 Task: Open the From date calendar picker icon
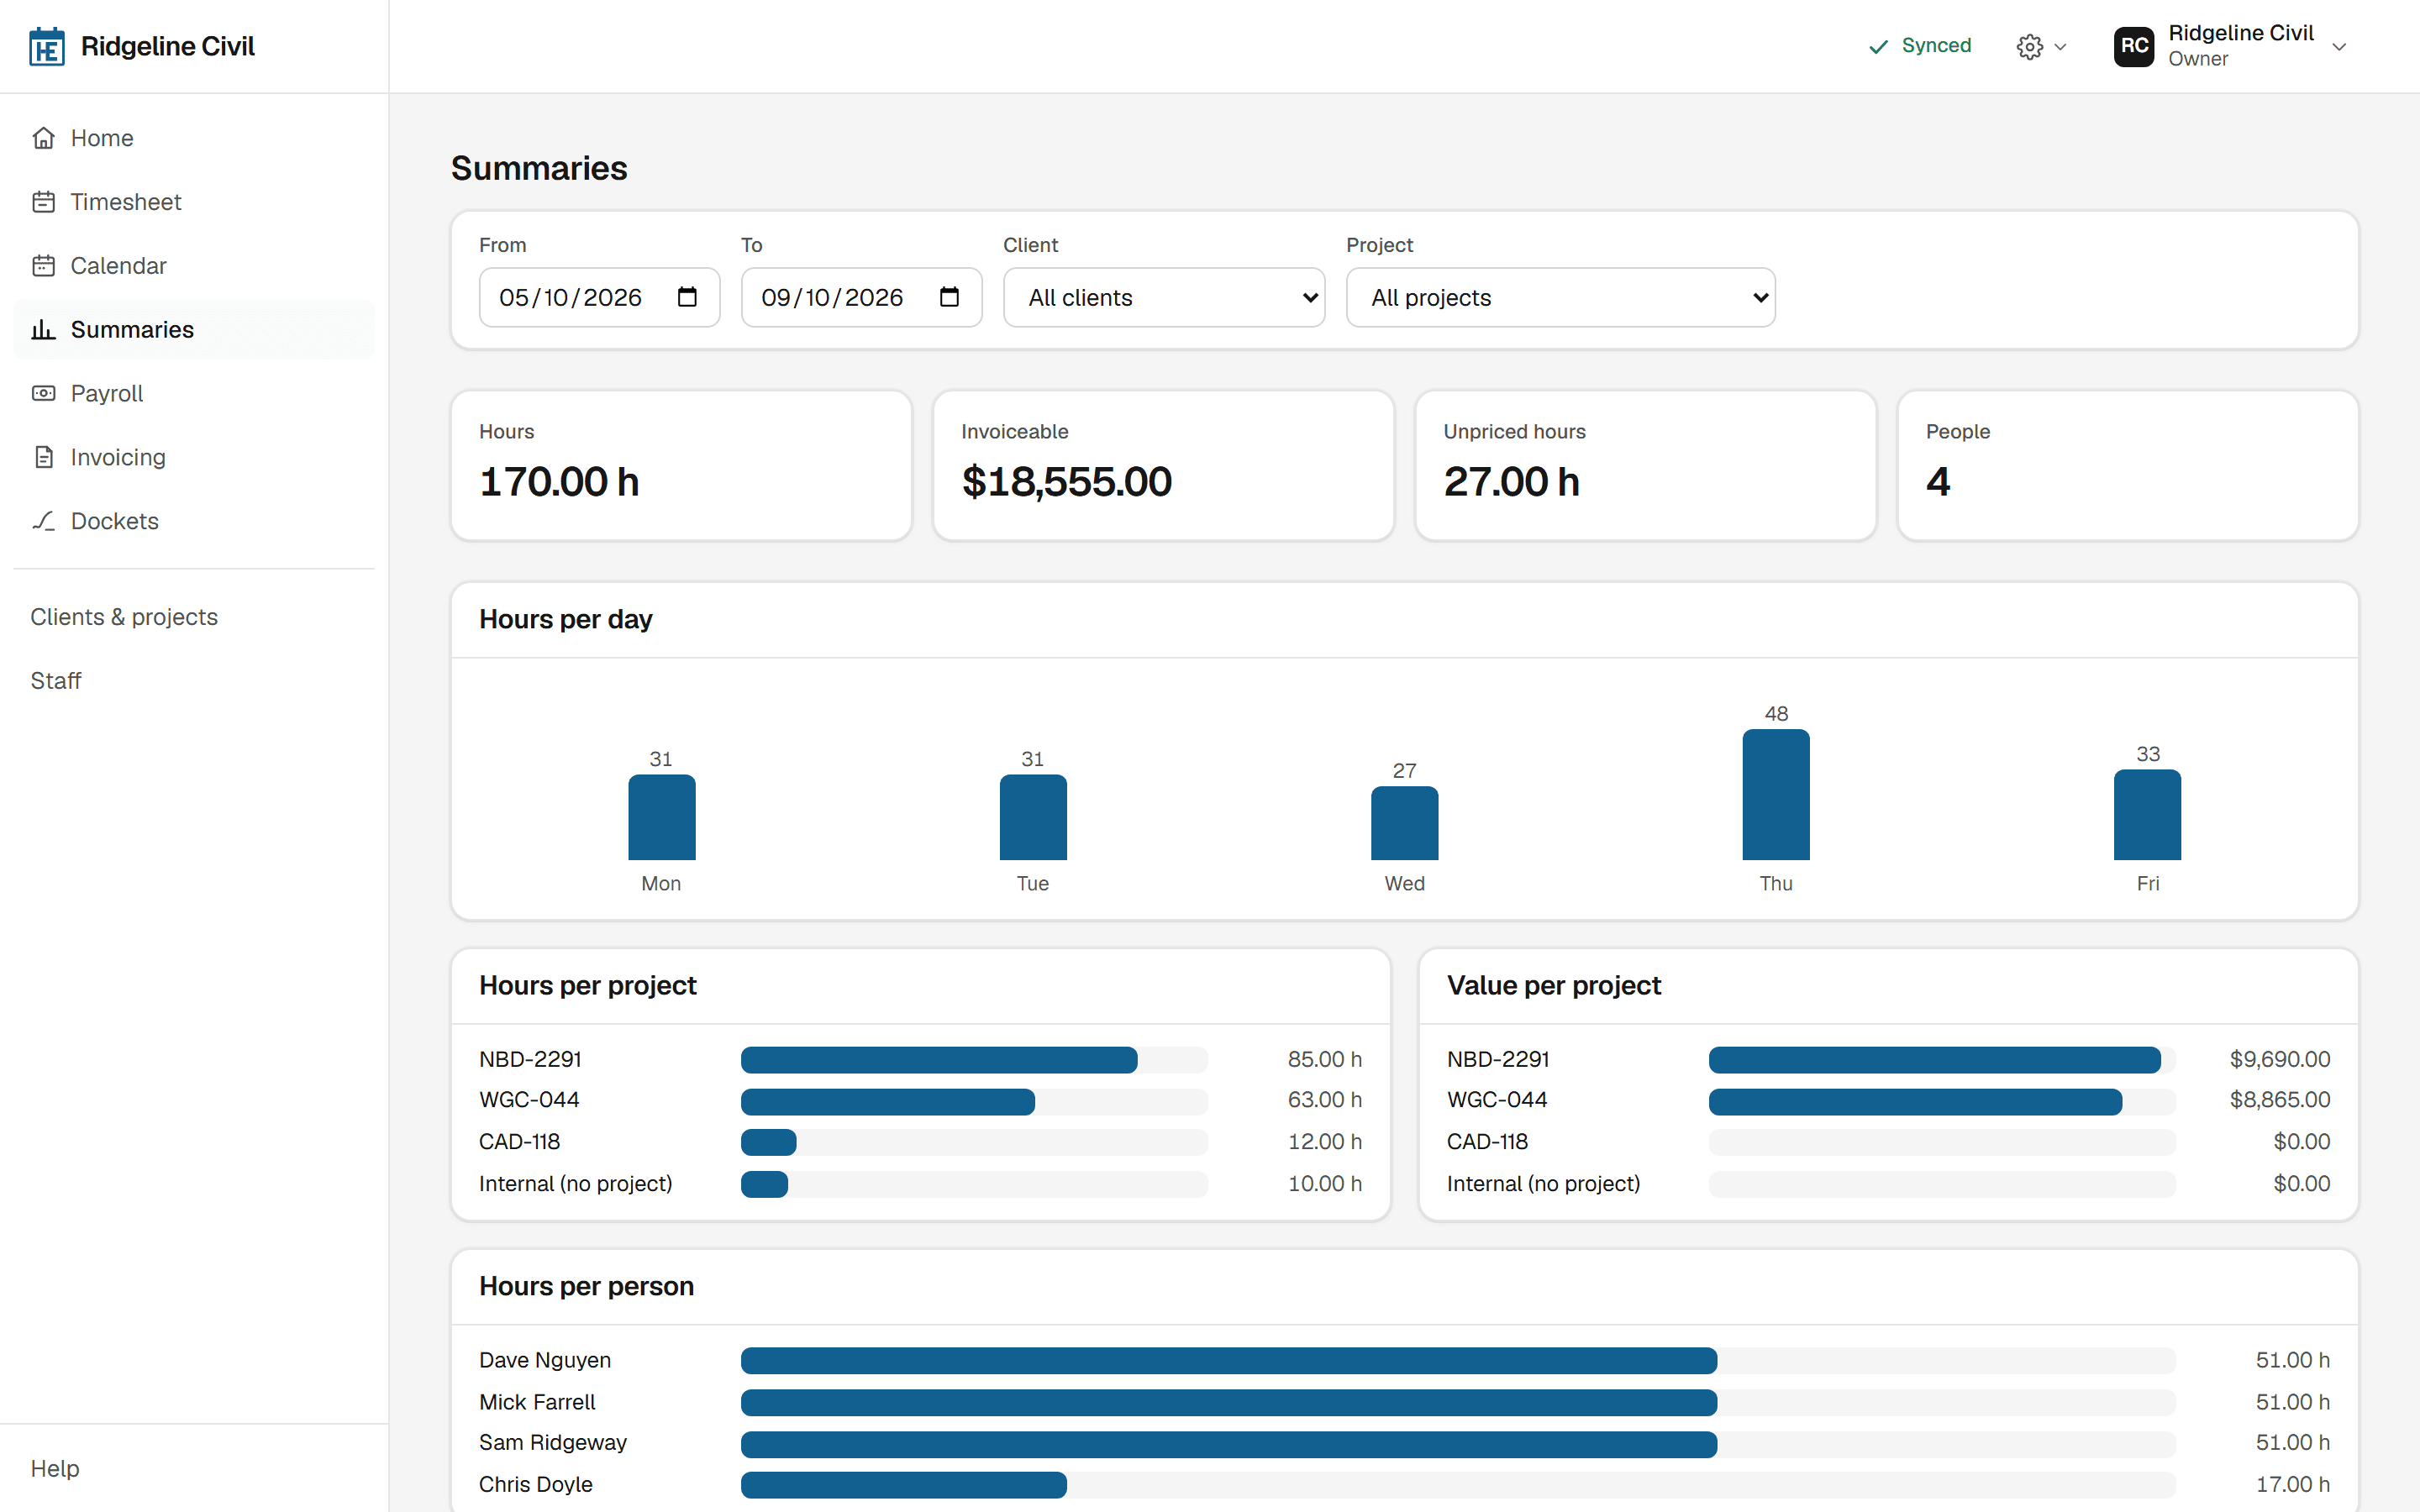[x=687, y=297]
